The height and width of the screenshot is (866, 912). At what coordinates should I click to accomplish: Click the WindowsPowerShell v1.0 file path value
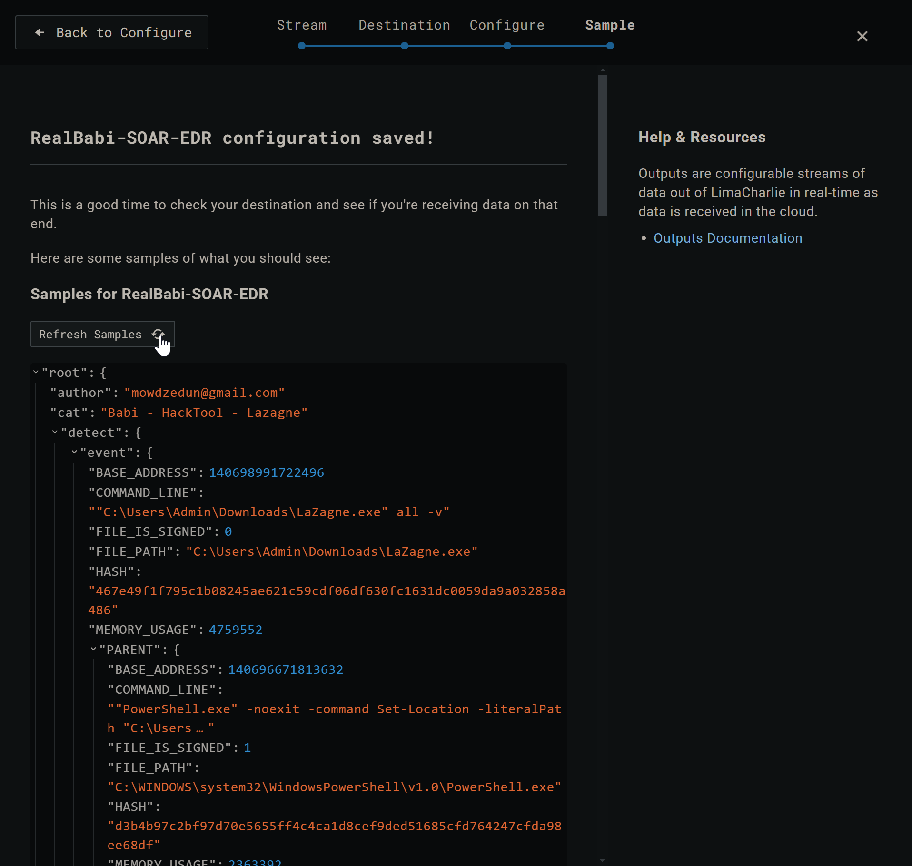pos(334,787)
